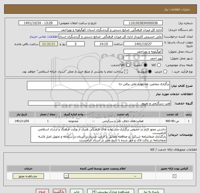The image size is (200, 193).
Task: Click the announcement date field 1401/10/24 - 13:29
Action: [x=38, y=23]
